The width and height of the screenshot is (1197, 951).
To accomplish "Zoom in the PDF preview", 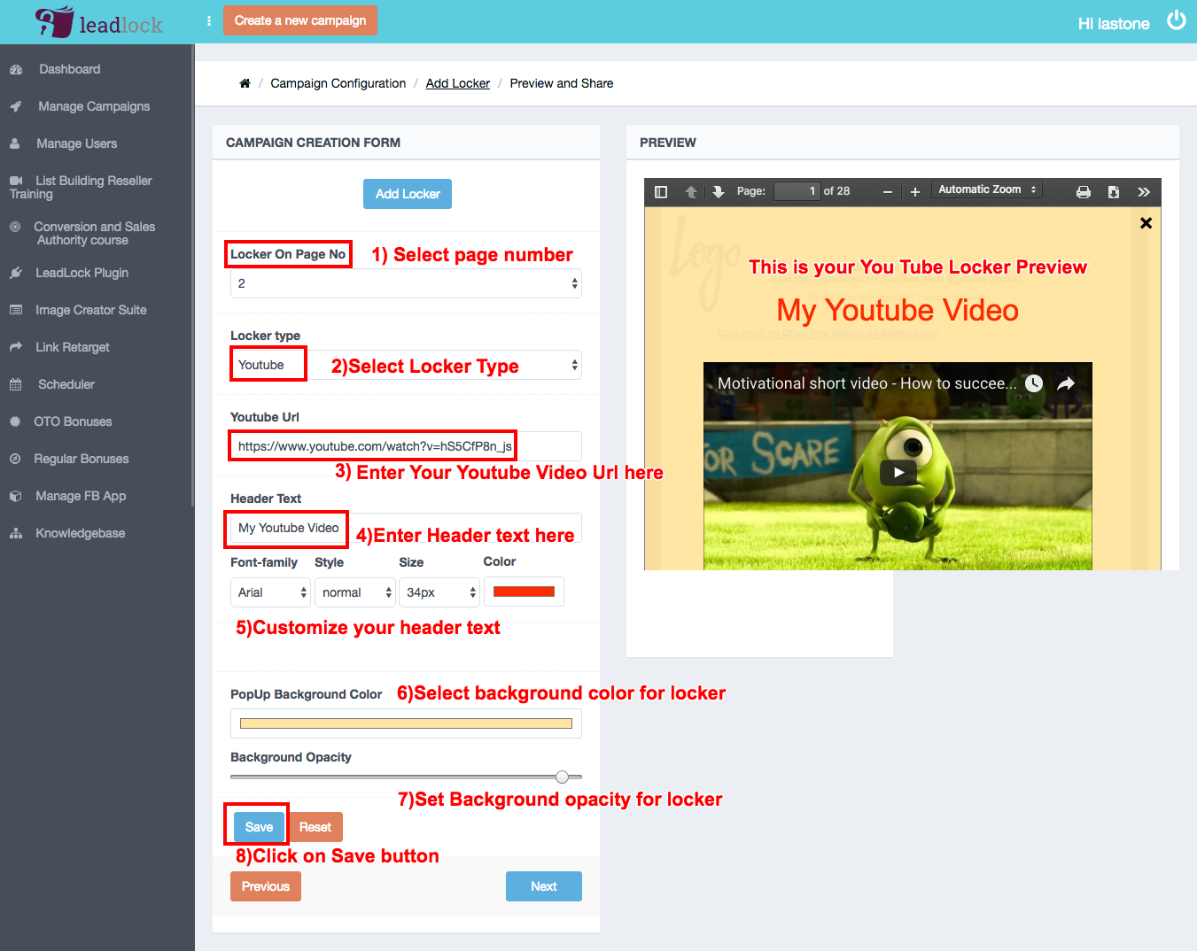I will coord(915,191).
